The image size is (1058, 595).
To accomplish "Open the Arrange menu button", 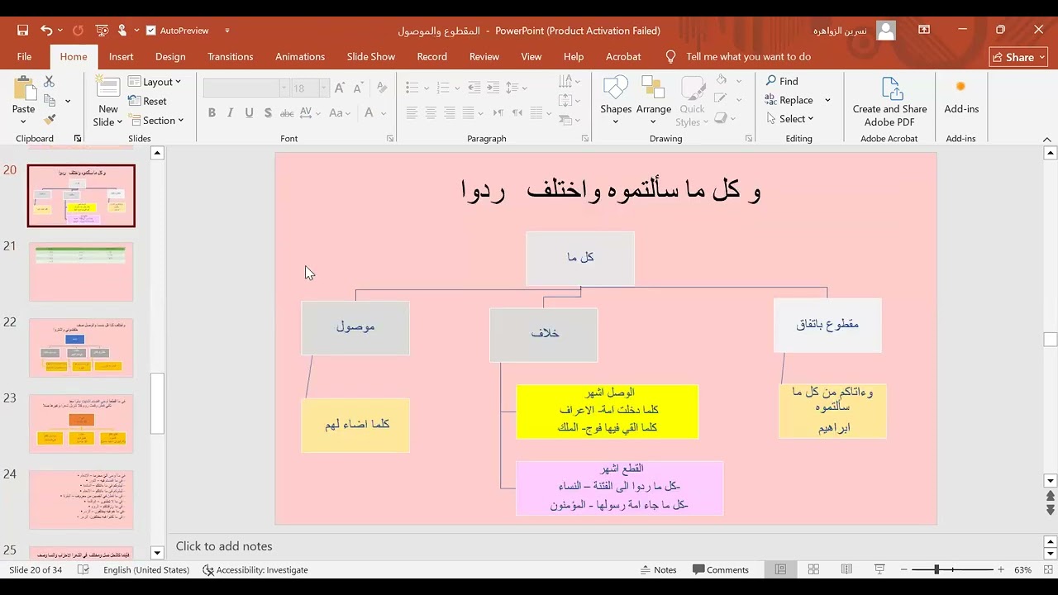I will pyautogui.click(x=654, y=100).
